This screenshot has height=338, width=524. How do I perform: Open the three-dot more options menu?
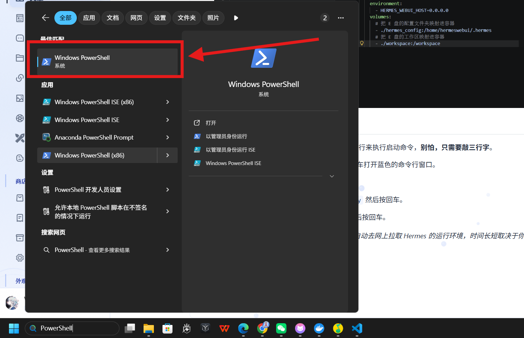pyautogui.click(x=341, y=18)
